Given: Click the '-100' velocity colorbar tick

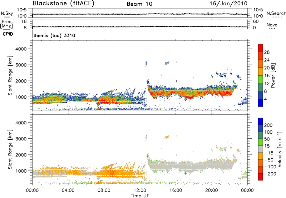Looking at the screenshot, I should 270,167.
